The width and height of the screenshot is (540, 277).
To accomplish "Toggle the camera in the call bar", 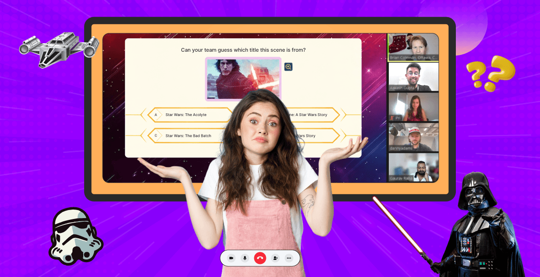I will pos(231,258).
